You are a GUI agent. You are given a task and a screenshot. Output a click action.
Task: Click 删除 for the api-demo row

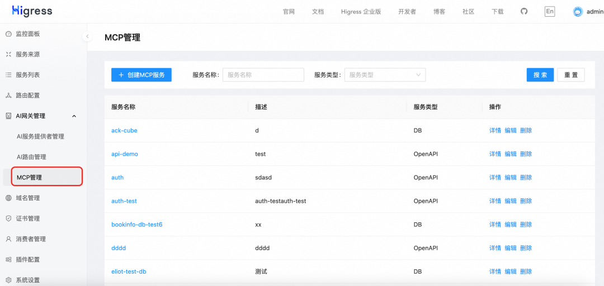pyautogui.click(x=526, y=154)
